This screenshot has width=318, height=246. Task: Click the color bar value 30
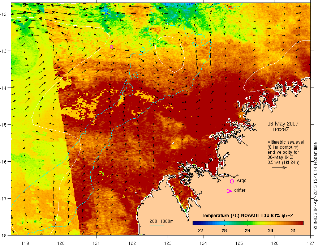(x=270, y=231)
